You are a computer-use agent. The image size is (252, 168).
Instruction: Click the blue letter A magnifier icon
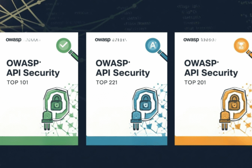153,45
